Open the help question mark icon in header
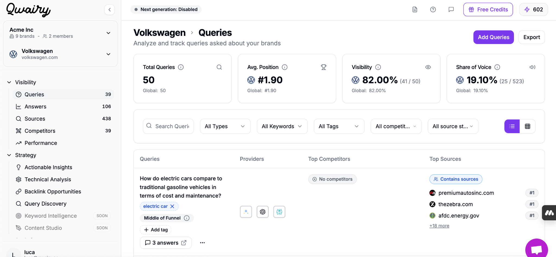556x257 pixels. coord(433,10)
